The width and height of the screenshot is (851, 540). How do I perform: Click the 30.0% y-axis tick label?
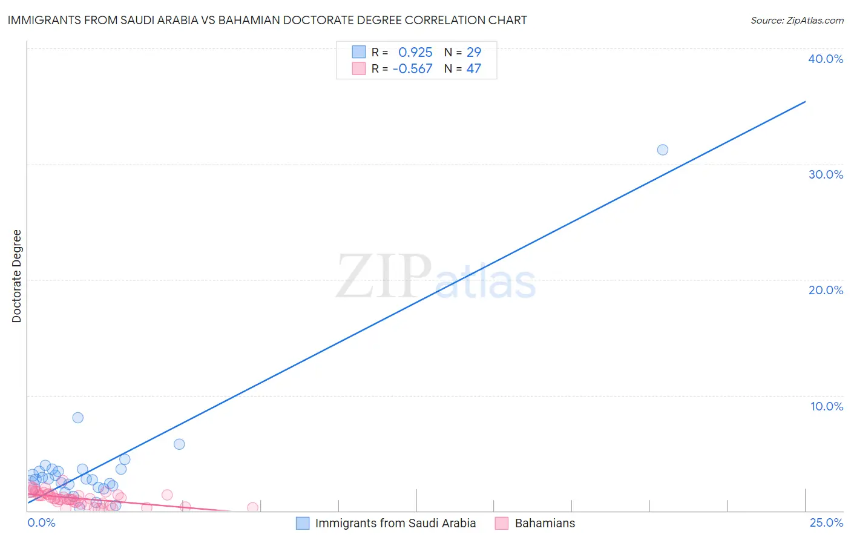826,174
